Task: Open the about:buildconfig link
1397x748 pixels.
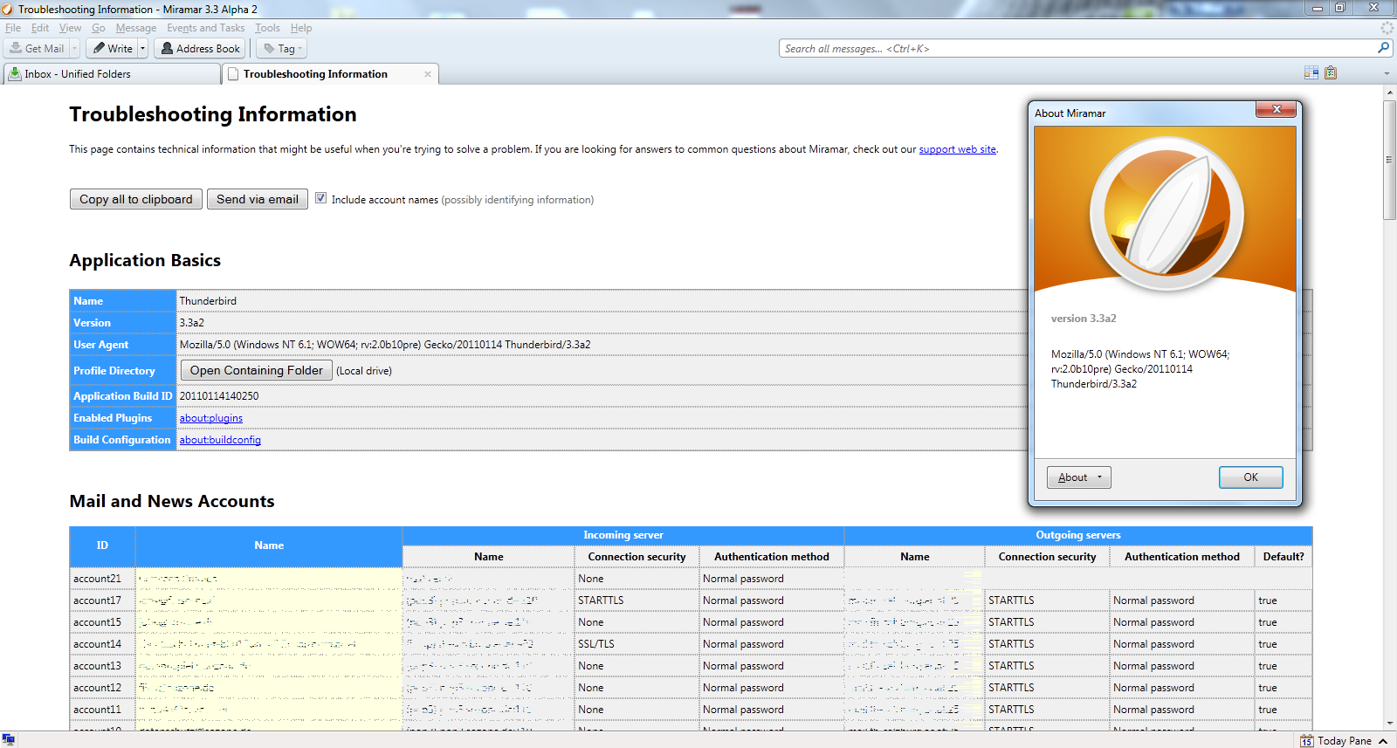Action: tap(220, 440)
